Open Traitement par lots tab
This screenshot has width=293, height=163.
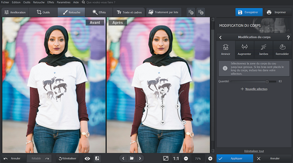pos(164,12)
